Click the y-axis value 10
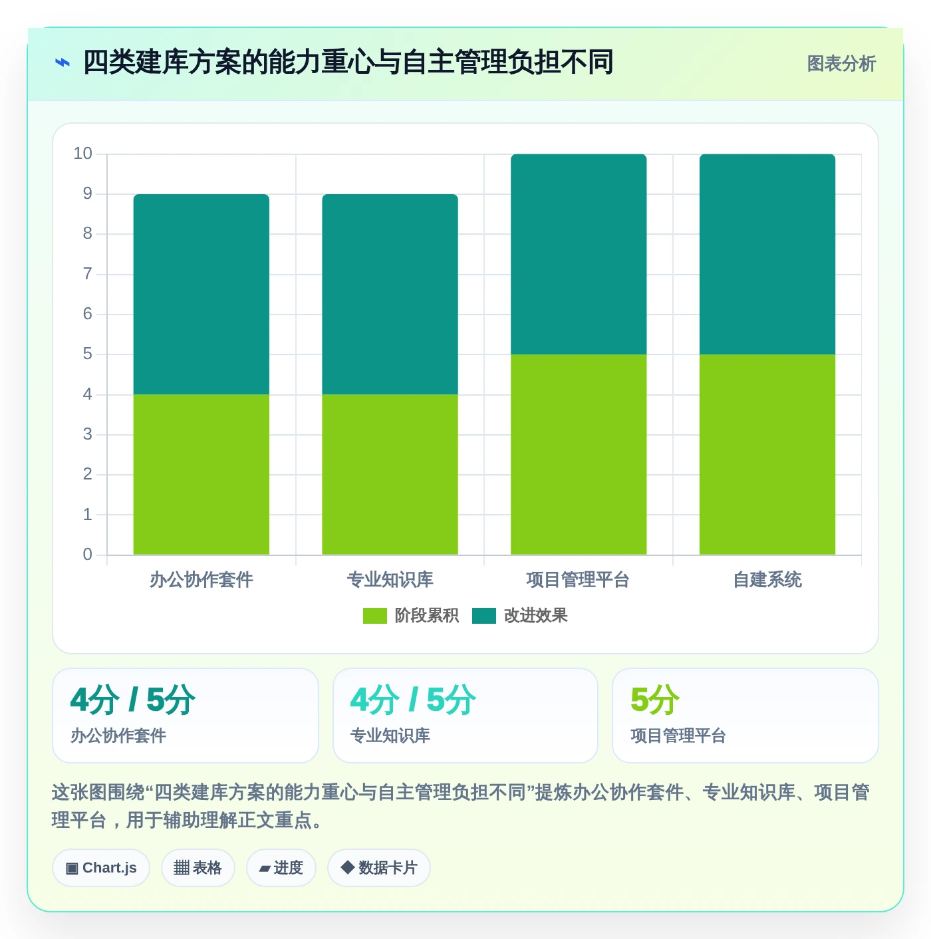This screenshot has width=931, height=939. click(x=82, y=154)
